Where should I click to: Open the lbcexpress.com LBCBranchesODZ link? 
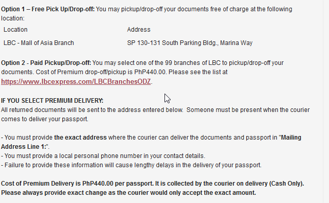[x=76, y=81]
